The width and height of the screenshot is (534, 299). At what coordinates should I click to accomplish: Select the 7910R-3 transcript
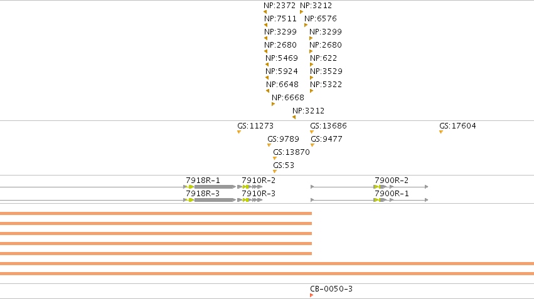point(250,200)
